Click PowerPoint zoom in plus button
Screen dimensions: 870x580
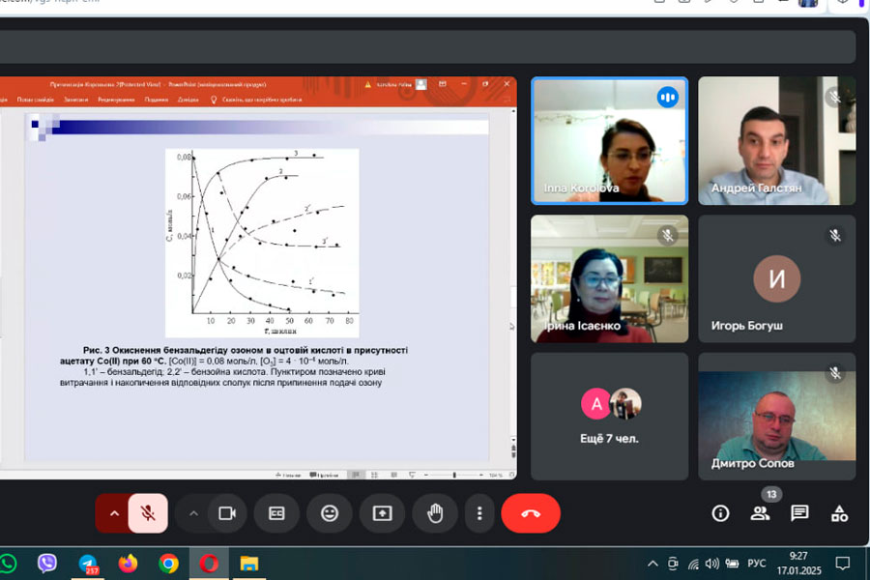(x=480, y=475)
